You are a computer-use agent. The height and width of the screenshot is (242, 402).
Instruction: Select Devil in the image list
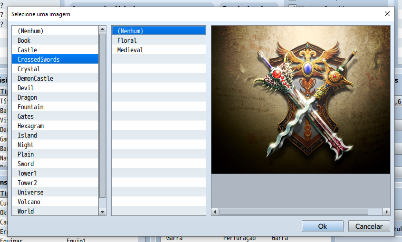[55, 88]
